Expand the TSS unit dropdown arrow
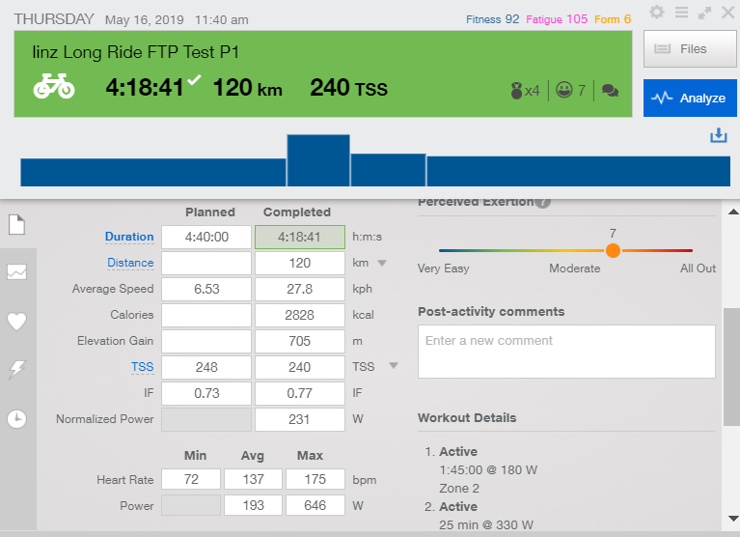 pos(393,366)
